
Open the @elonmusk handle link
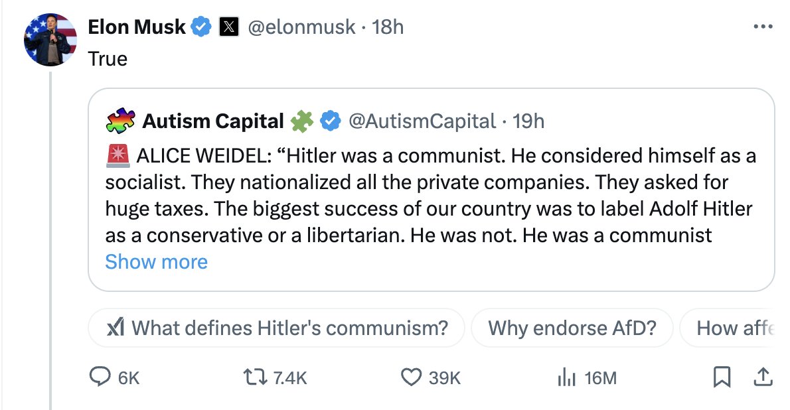[x=301, y=27]
